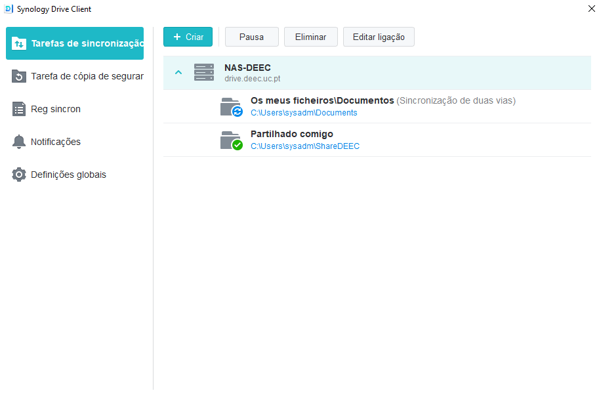
Task: Click the sync log list icon
Action: point(19,109)
